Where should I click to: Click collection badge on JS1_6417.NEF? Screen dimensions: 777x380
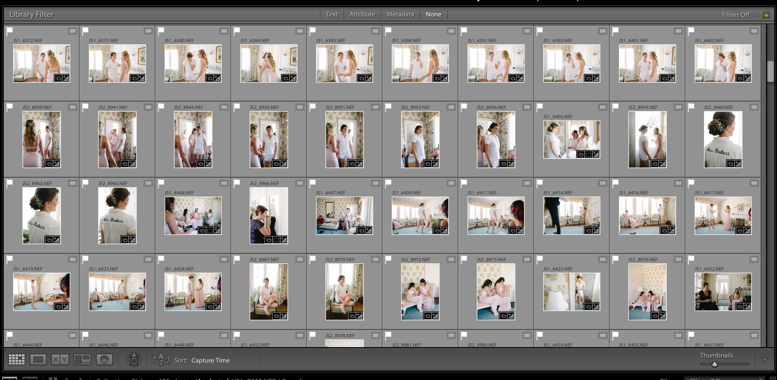pyautogui.click(x=740, y=230)
